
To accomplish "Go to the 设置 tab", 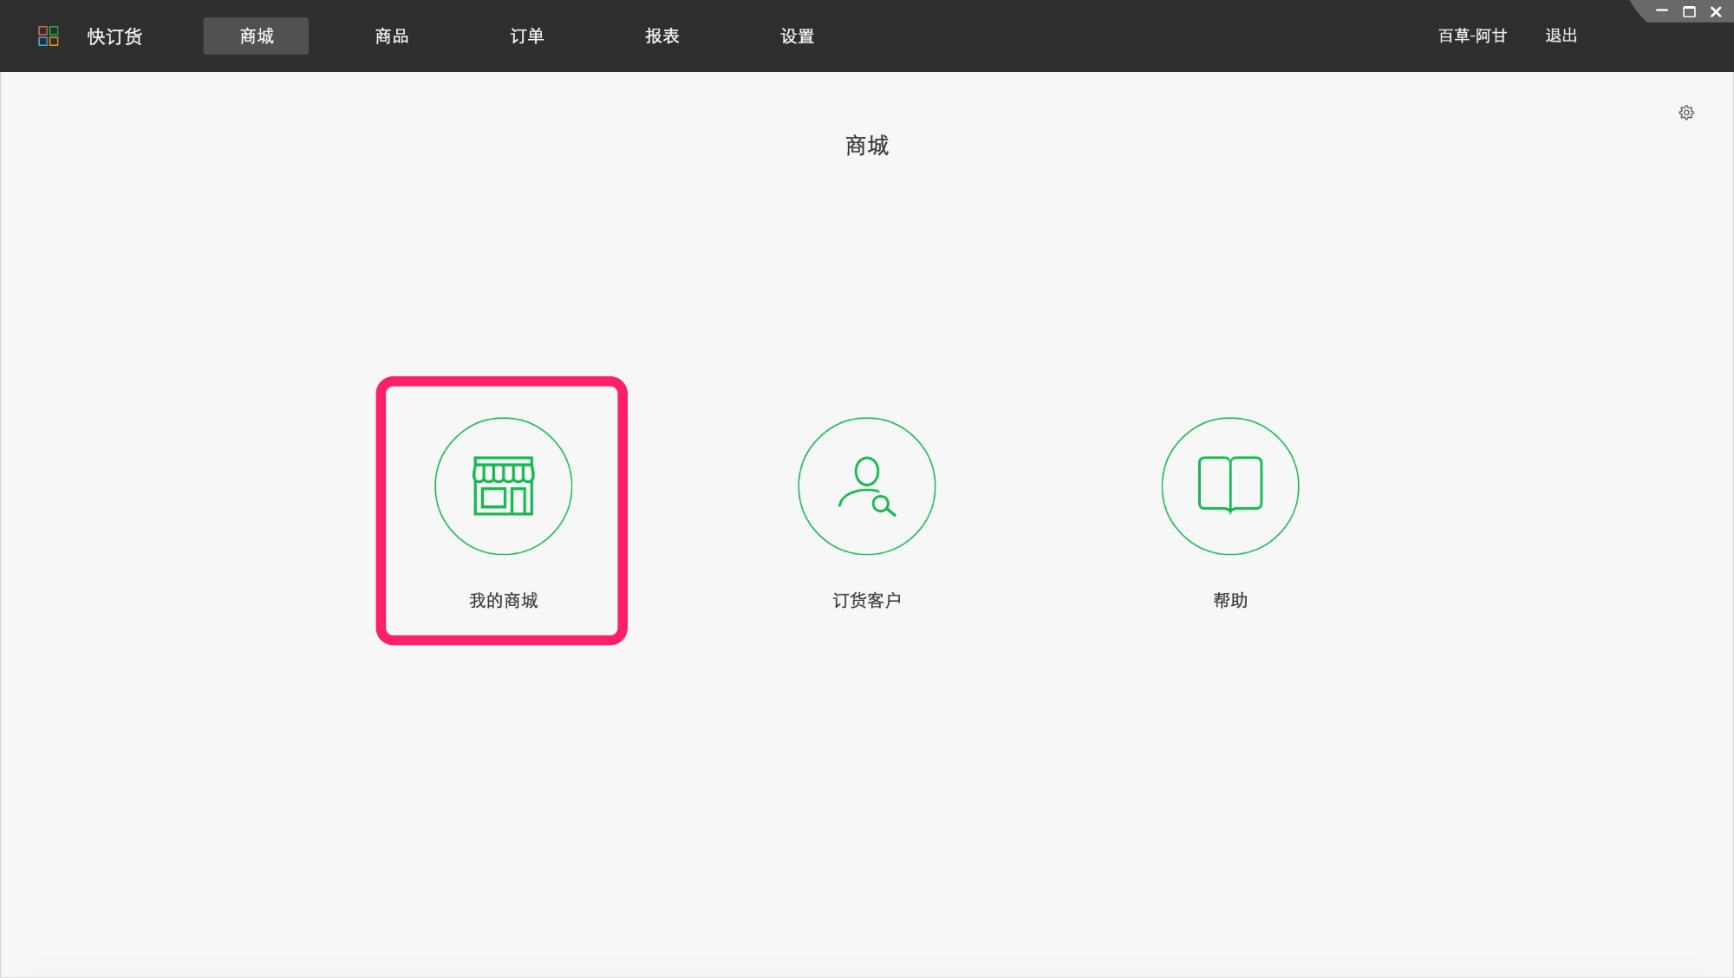I will (797, 36).
